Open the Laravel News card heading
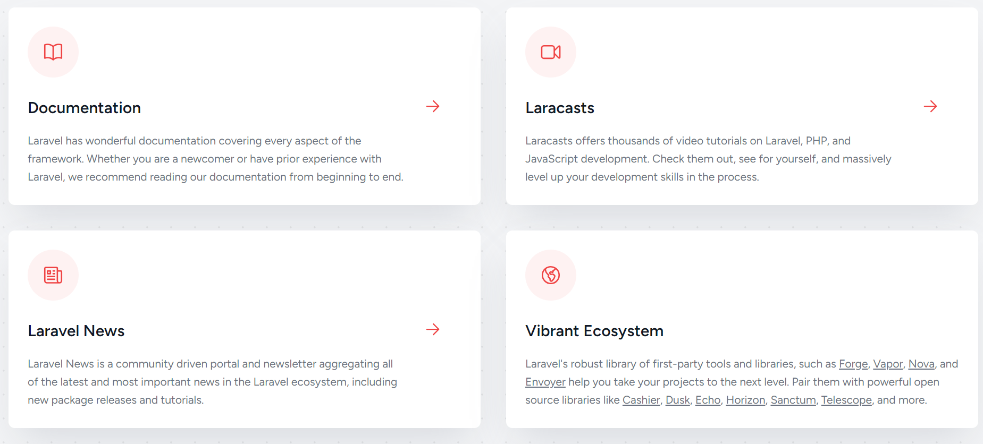Viewport: 983px width, 444px height. [76, 330]
